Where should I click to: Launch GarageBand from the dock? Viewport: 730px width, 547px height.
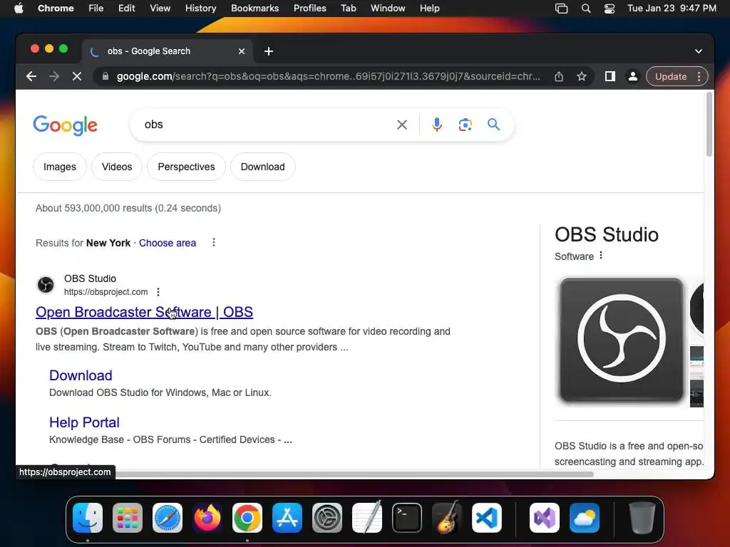pyautogui.click(x=447, y=518)
